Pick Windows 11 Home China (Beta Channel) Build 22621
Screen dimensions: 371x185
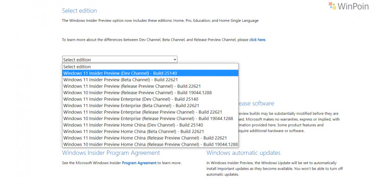[150, 131]
